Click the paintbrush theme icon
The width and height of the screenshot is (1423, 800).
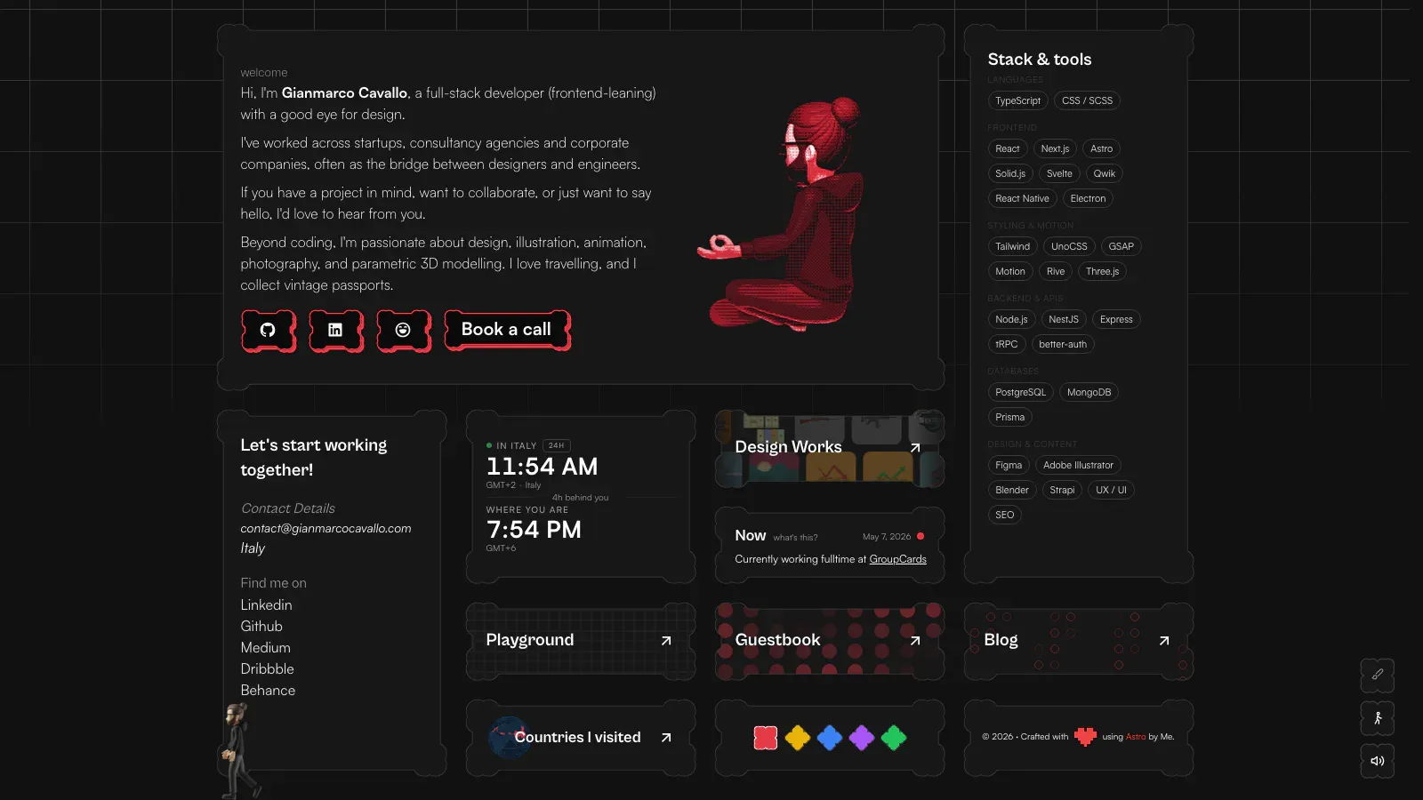1377,676
